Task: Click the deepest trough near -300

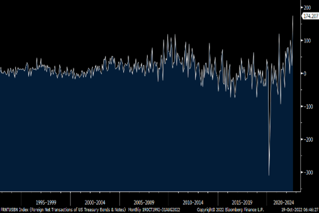Action: point(269,175)
